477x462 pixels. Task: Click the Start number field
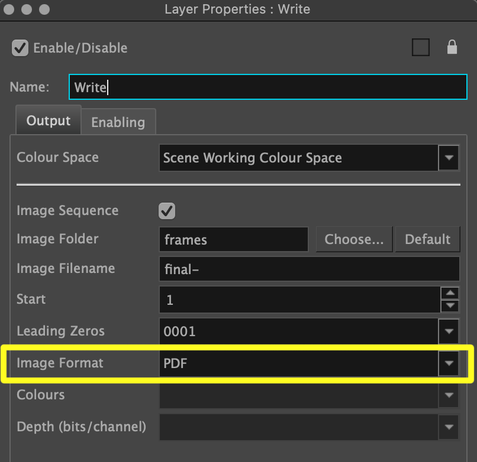tap(299, 300)
